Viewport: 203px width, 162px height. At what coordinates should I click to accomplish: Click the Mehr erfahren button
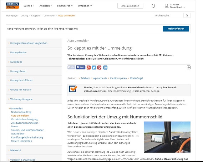click(x=176, y=29)
